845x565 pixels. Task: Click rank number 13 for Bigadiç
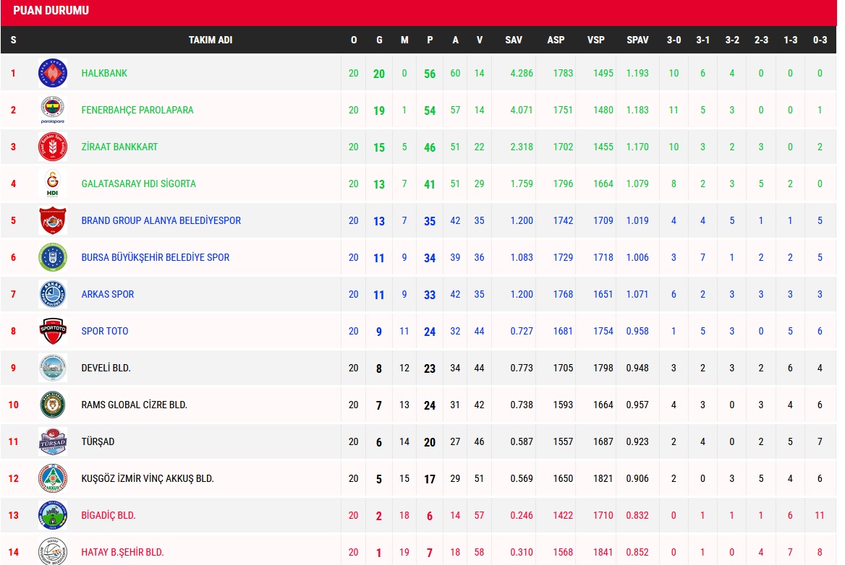coord(14,515)
